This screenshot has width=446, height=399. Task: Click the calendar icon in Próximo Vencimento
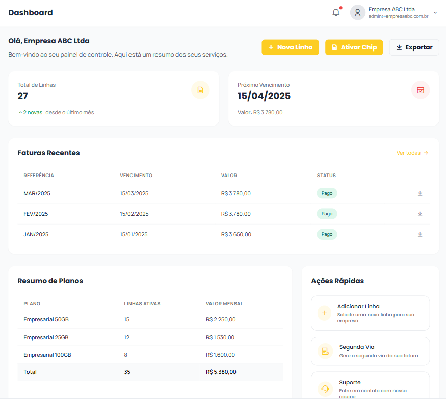tap(420, 90)
